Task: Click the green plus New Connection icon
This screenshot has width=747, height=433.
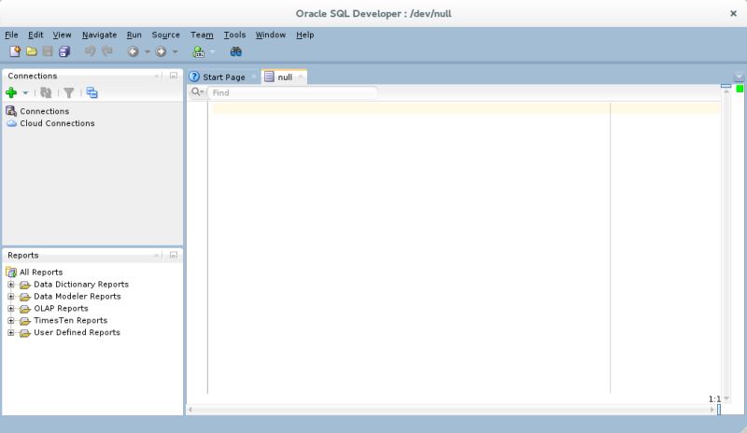Action: pos(11,92)
